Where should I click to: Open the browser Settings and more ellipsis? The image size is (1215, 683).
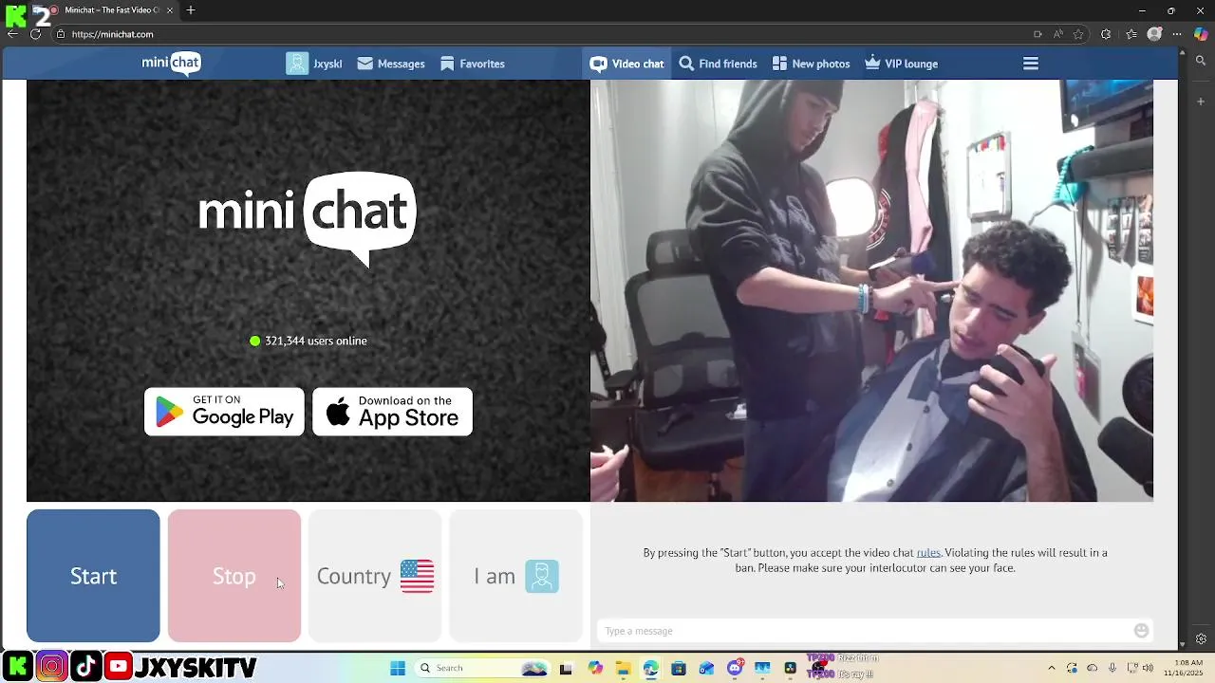[x=1177, y=34]
